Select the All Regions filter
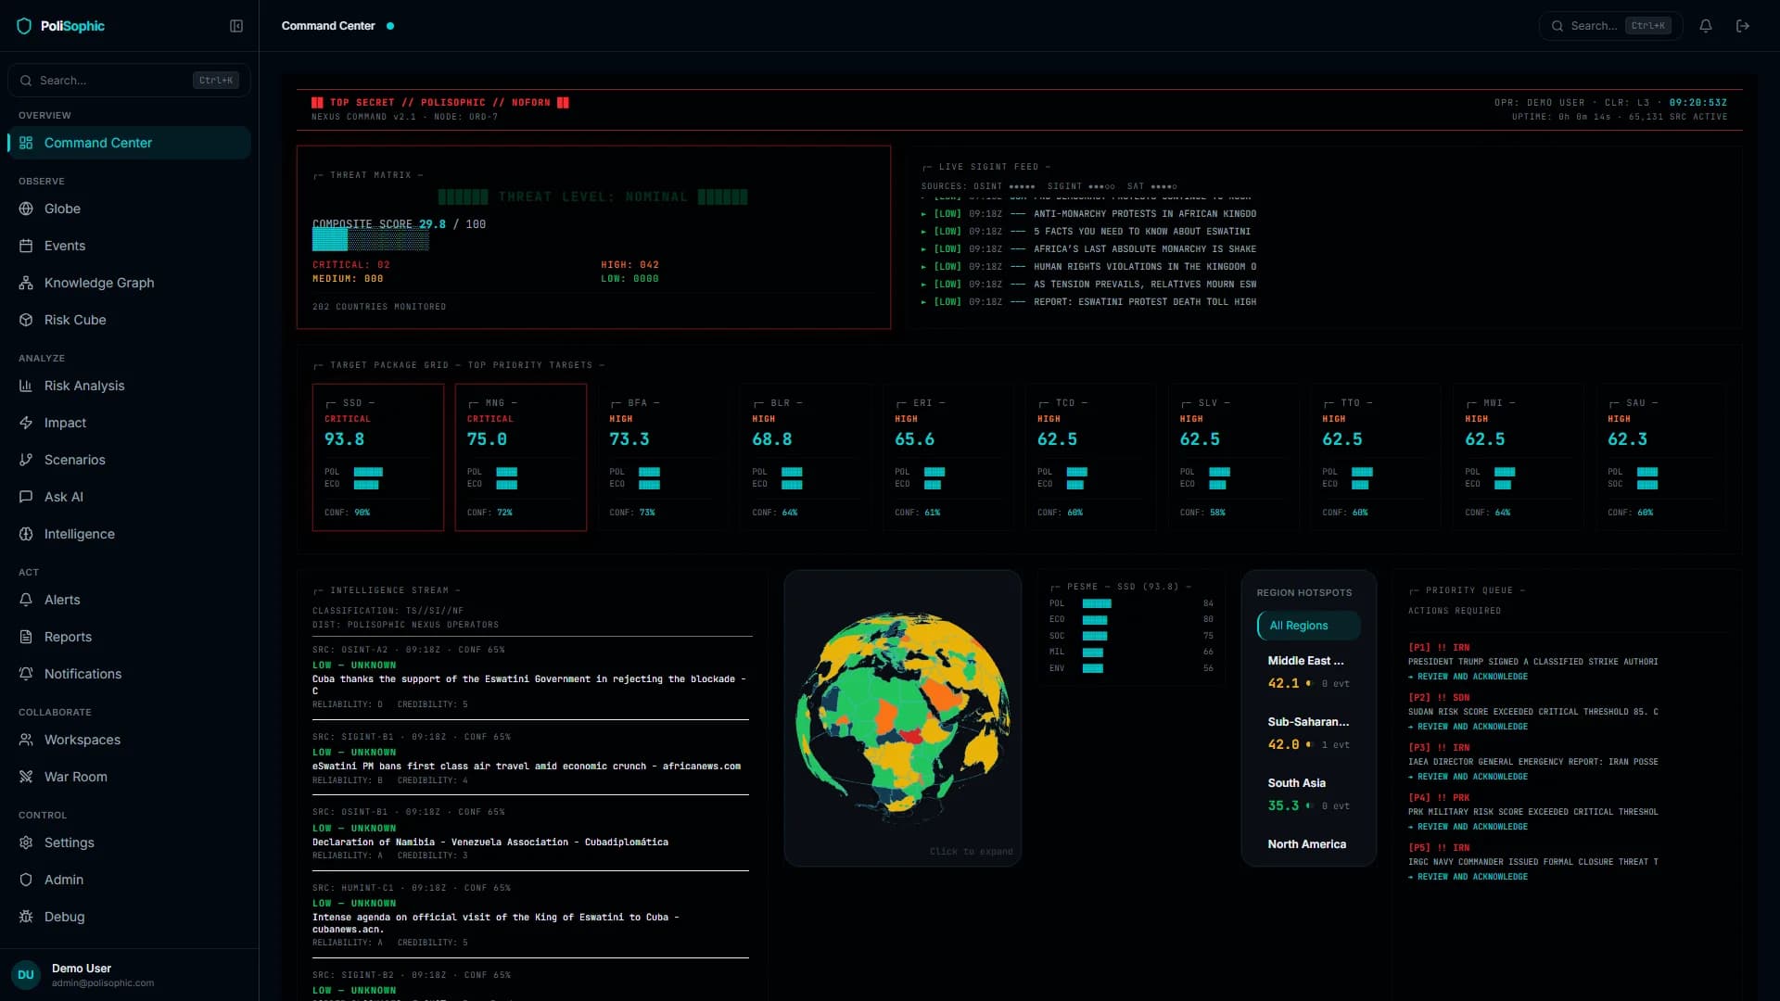Viewport: 1780px width, 1001px height. 1308,626
